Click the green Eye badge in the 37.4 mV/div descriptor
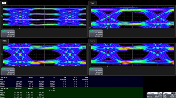 (91, 31)
